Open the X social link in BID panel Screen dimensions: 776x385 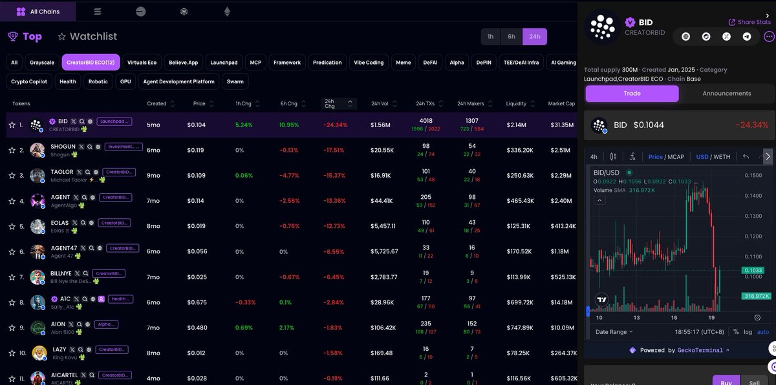pyautogui.click(x=726, y=37)
